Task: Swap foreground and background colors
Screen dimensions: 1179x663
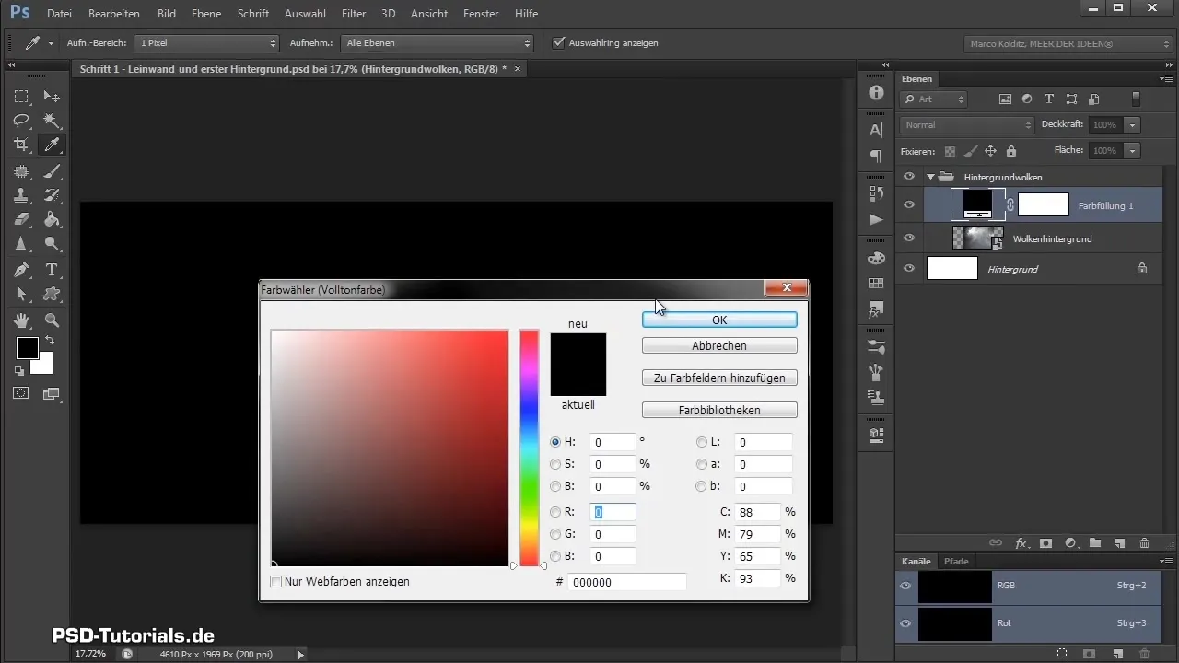Action: [49, 341]
